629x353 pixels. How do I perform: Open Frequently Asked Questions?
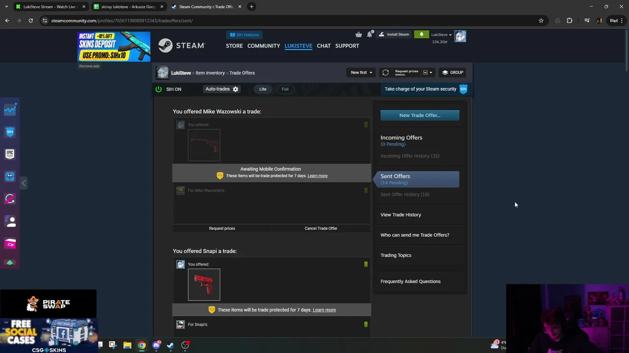click(410, 281)
